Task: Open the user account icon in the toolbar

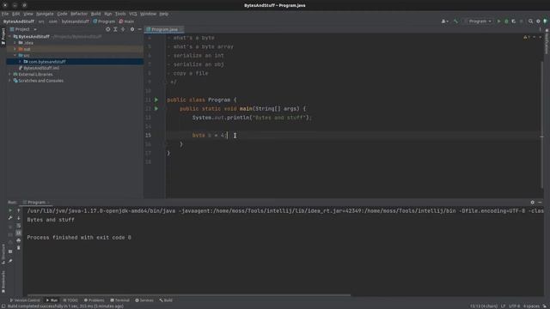Action: [x=444, y=21]
